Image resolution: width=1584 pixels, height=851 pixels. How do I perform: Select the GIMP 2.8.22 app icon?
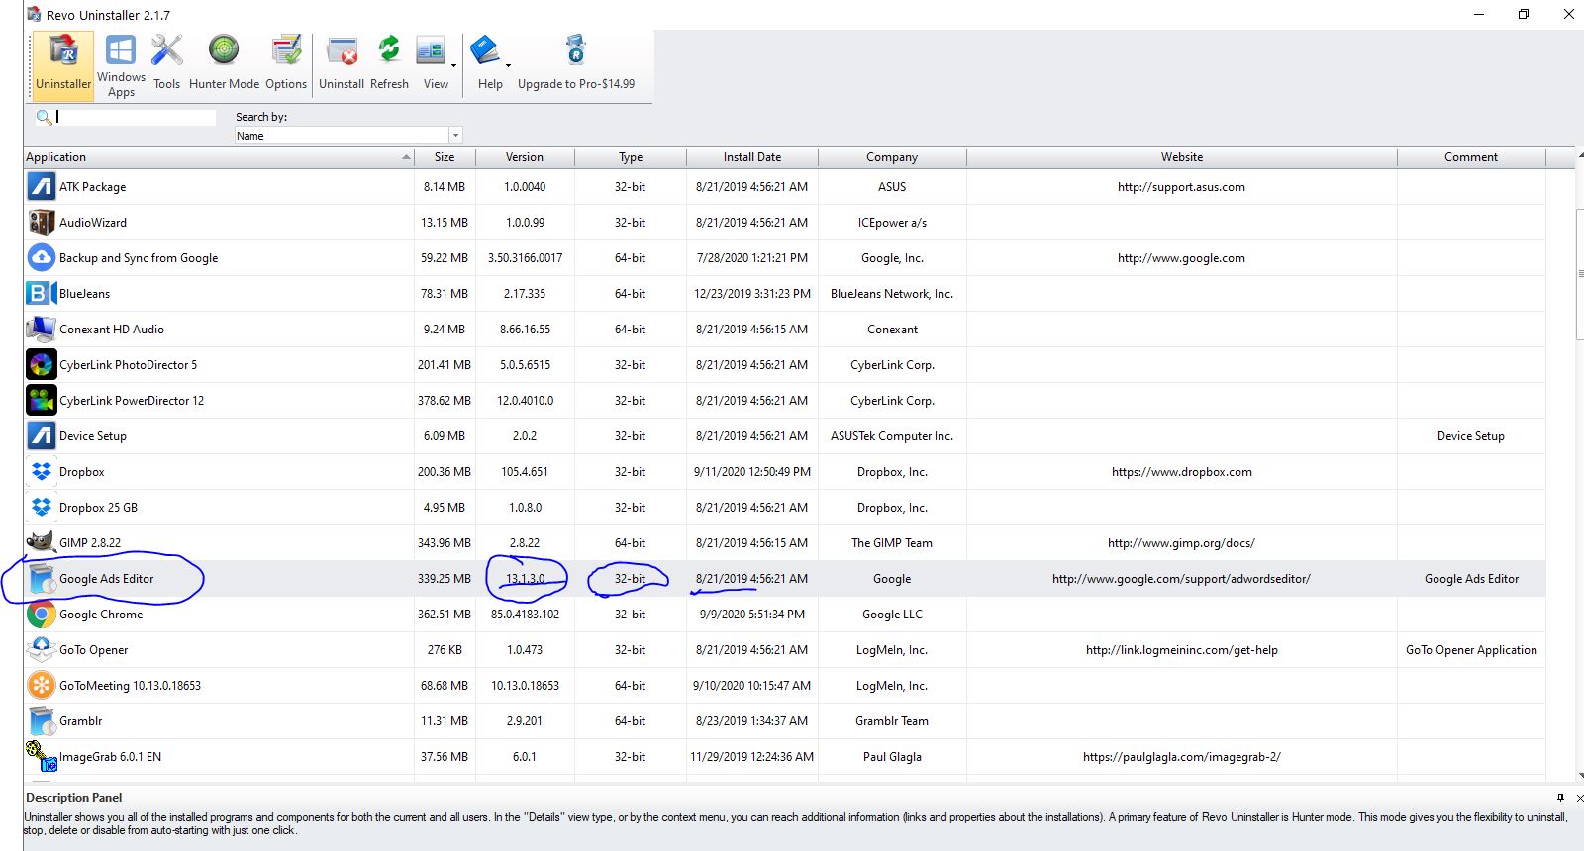[41, 542]
